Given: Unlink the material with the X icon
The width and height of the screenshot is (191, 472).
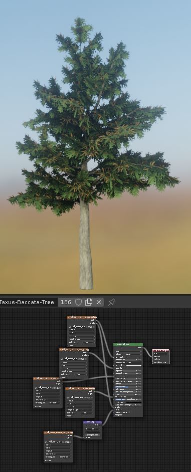Looking at the screenshot, I should pyautogui.click(x=99, y=302).
